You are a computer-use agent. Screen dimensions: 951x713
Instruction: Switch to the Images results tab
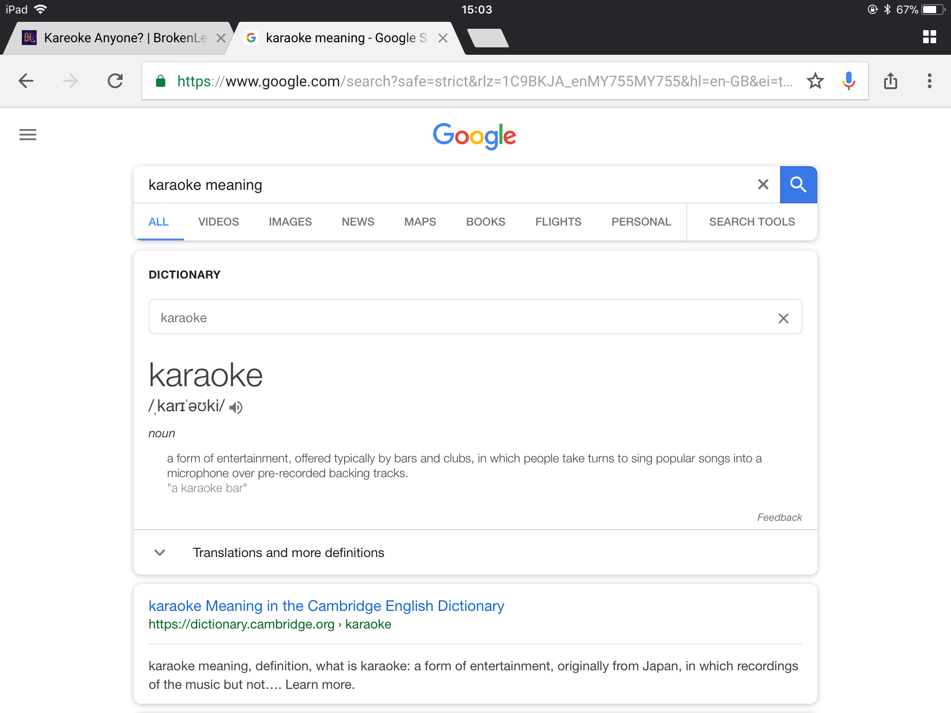point(290,222)
